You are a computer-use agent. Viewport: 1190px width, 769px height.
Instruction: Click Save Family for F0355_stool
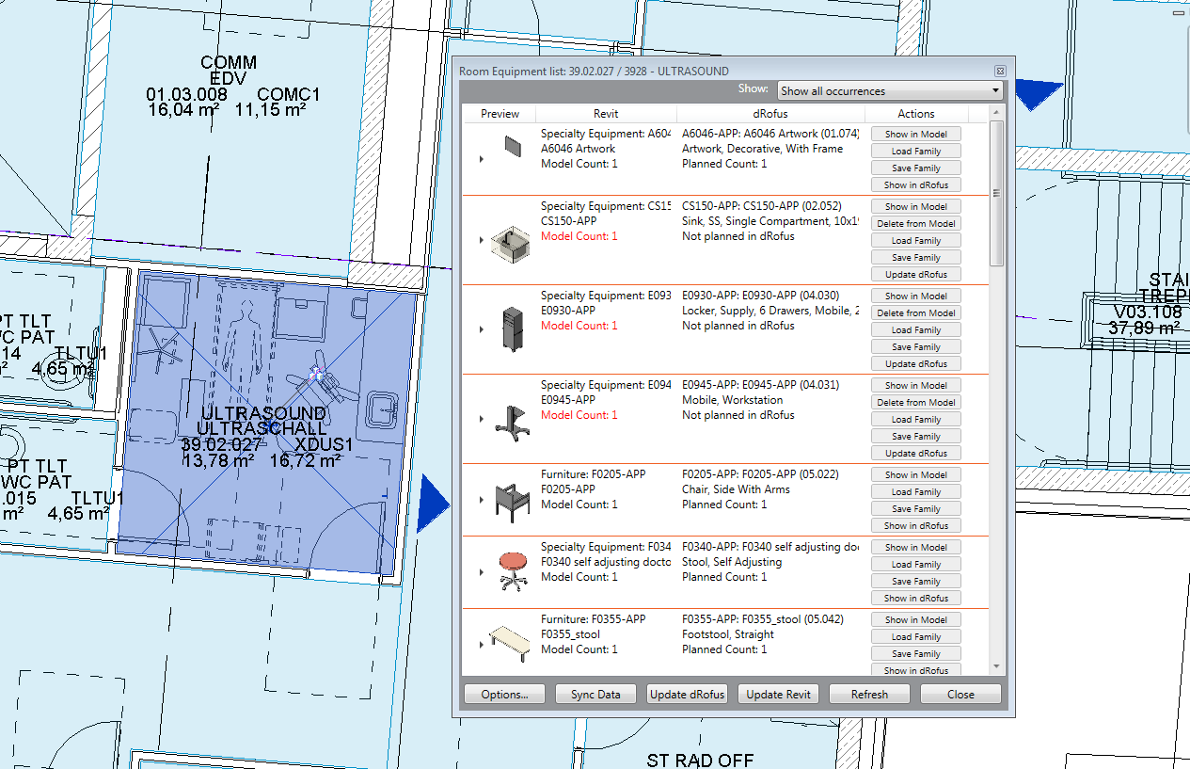[915, 653]
